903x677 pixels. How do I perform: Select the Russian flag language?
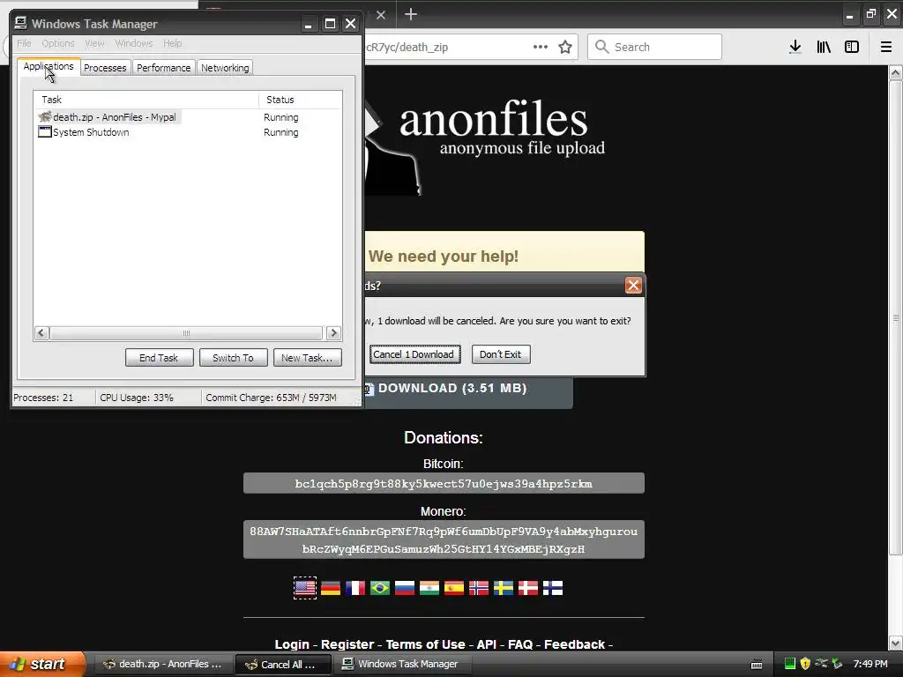[405, 588]
